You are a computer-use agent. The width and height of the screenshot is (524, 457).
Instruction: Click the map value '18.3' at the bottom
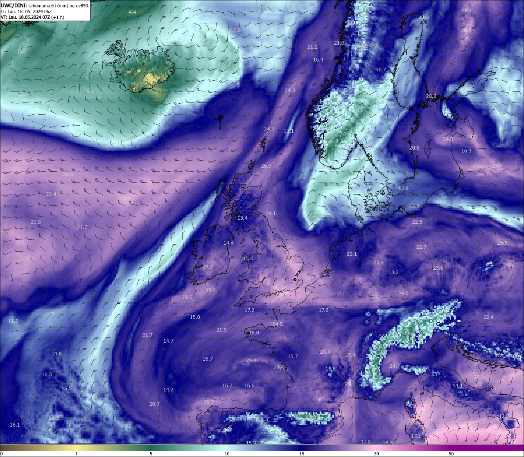click(388, 443)
